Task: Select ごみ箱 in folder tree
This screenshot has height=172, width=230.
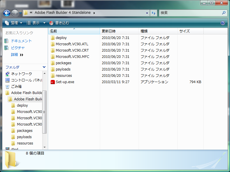Action: coord(16,87)
